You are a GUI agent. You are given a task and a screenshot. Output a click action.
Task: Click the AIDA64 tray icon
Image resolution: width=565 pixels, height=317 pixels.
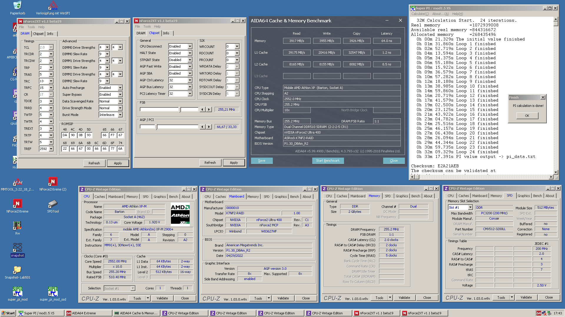click(x=539, y=313)
